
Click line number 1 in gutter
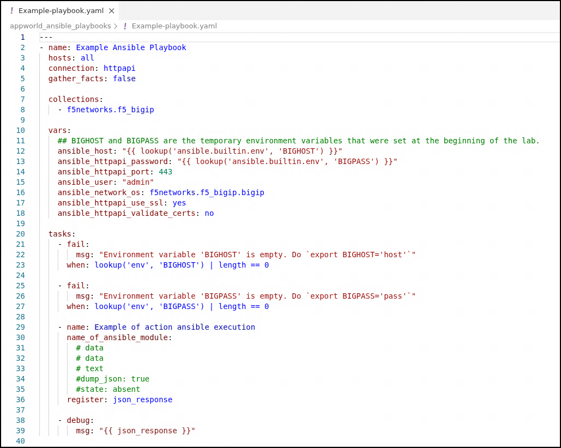coord(22,37)
